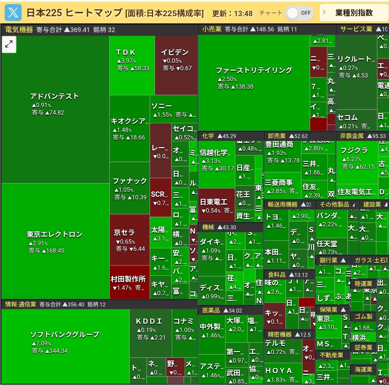Click the arrow beside 業種別指数
This screenshot has height=385, width=389.
point(324,12)
